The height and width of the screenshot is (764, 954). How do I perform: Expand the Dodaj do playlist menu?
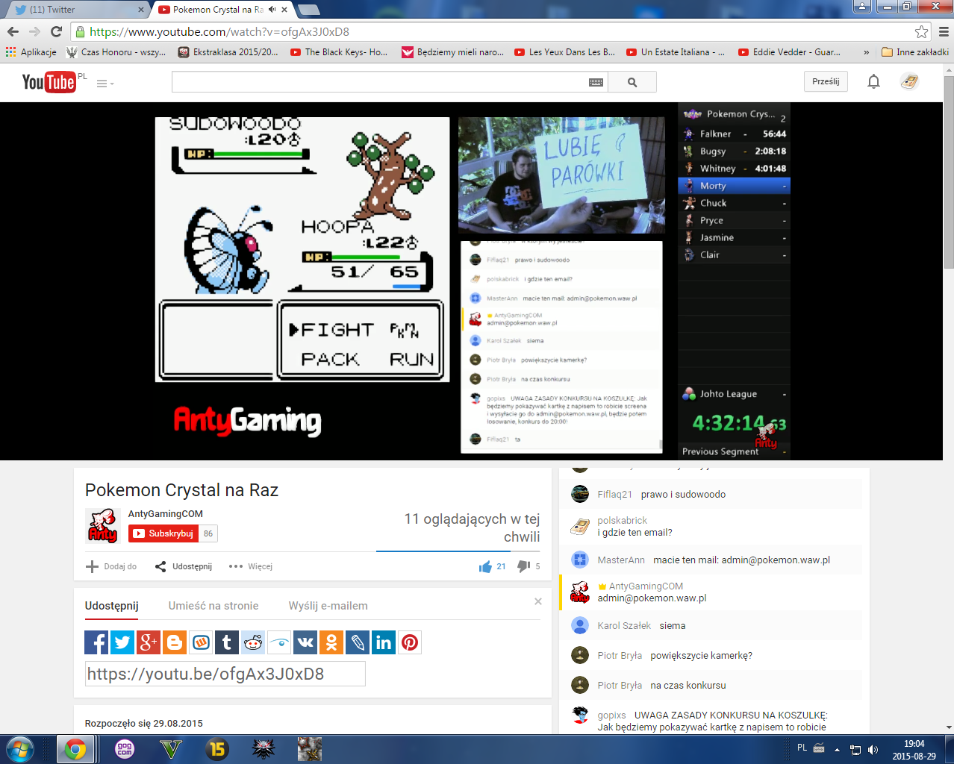click(112, 566)
